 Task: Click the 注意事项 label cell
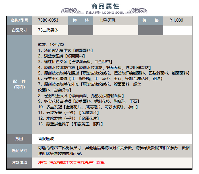click(x=19, y=162)
